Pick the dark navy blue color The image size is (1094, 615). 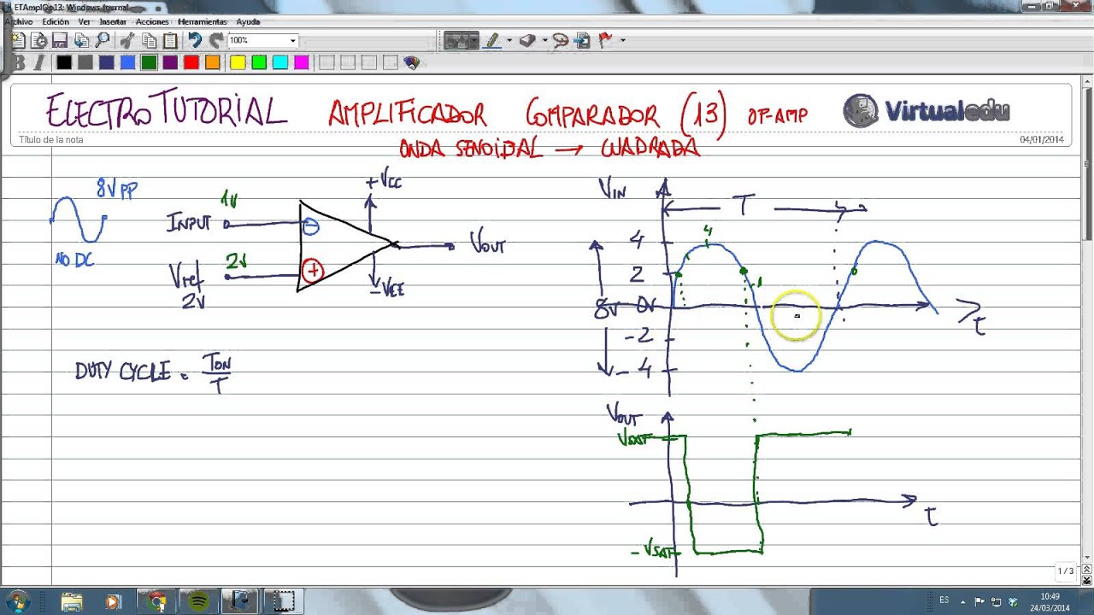pyautogui.click(x=107, y=62)
